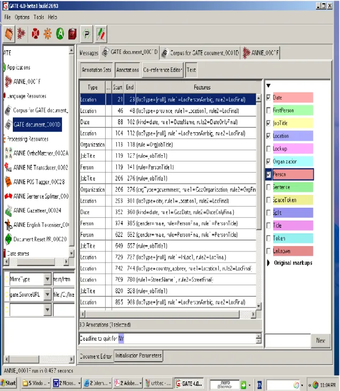Click the Windows Start button

pyautogui.click(x=9, y=383)
